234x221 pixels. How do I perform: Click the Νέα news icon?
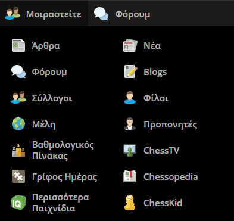(x=130, y=45)
